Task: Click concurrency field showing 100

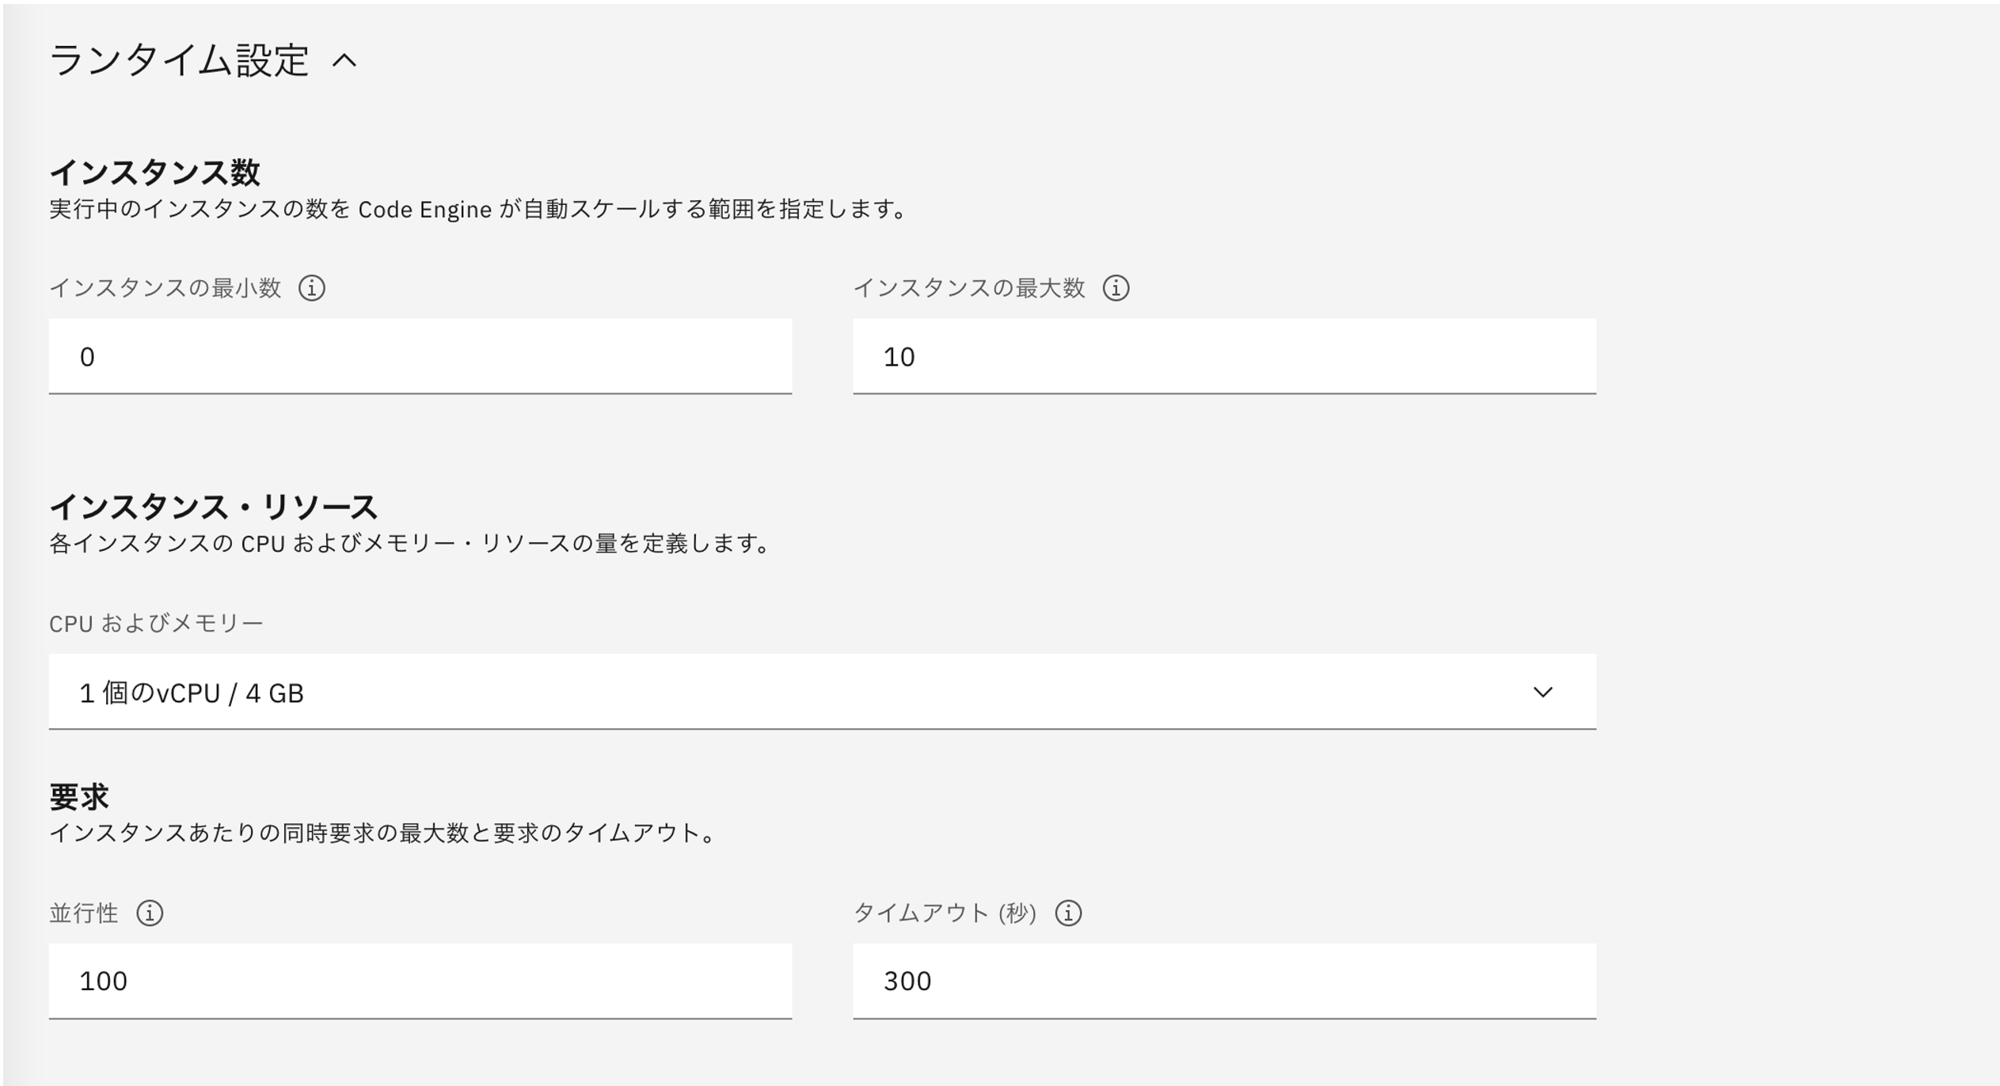Action: pyautogui.click(x=420, y=981)
